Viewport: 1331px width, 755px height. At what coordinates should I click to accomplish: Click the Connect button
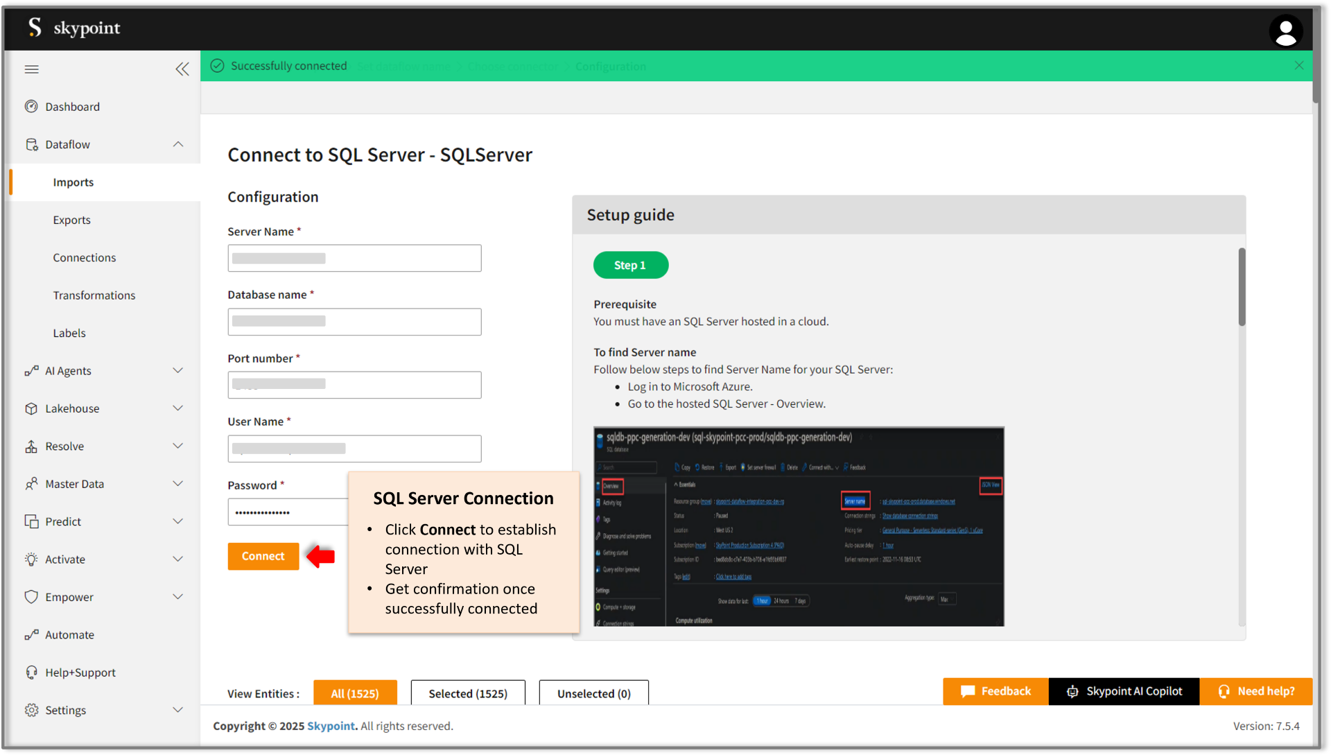point(264,556)
